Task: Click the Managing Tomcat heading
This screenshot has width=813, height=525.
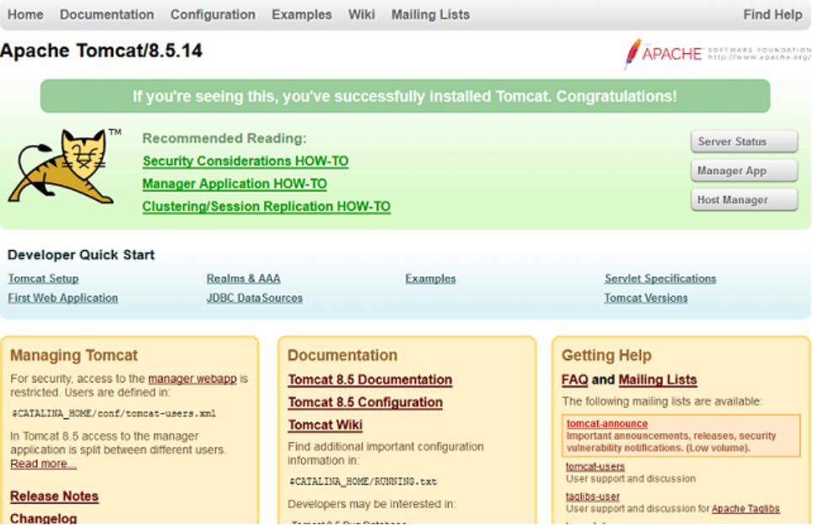Action: click(x=74, y=356)
